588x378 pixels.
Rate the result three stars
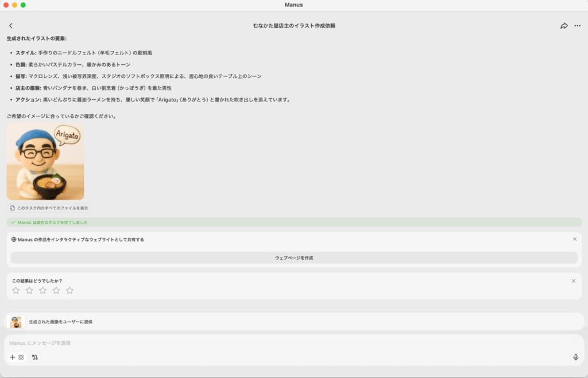coord(42,290)
